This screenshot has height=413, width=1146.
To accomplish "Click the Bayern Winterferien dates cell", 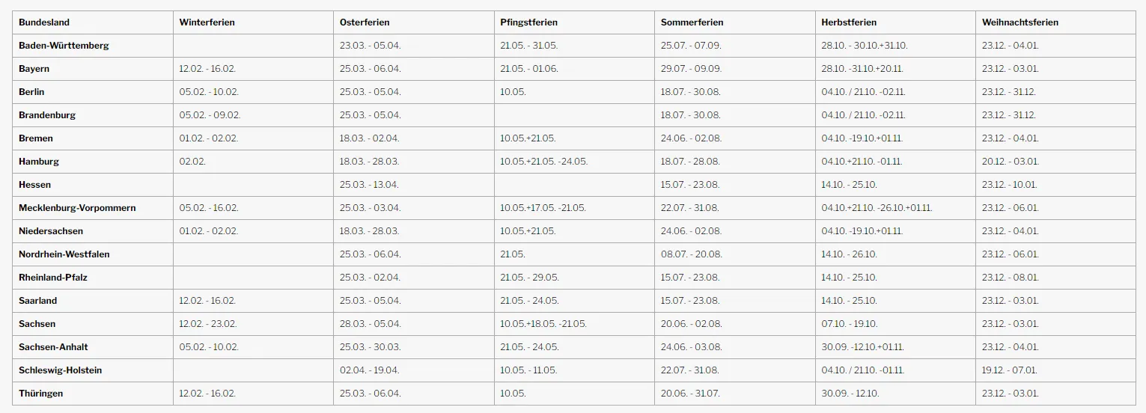I will (x=207, y=69).
